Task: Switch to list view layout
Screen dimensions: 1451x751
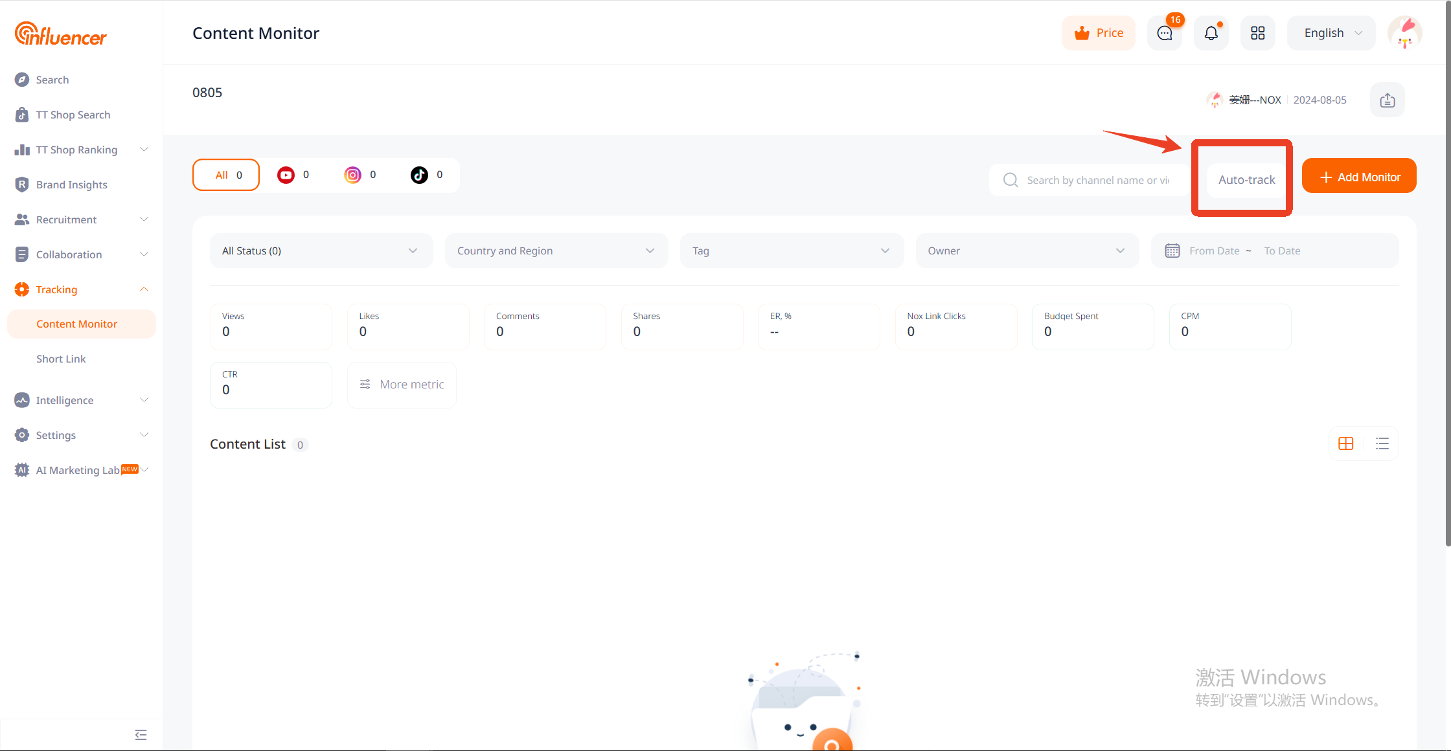Action: [x=1382, y=443]
